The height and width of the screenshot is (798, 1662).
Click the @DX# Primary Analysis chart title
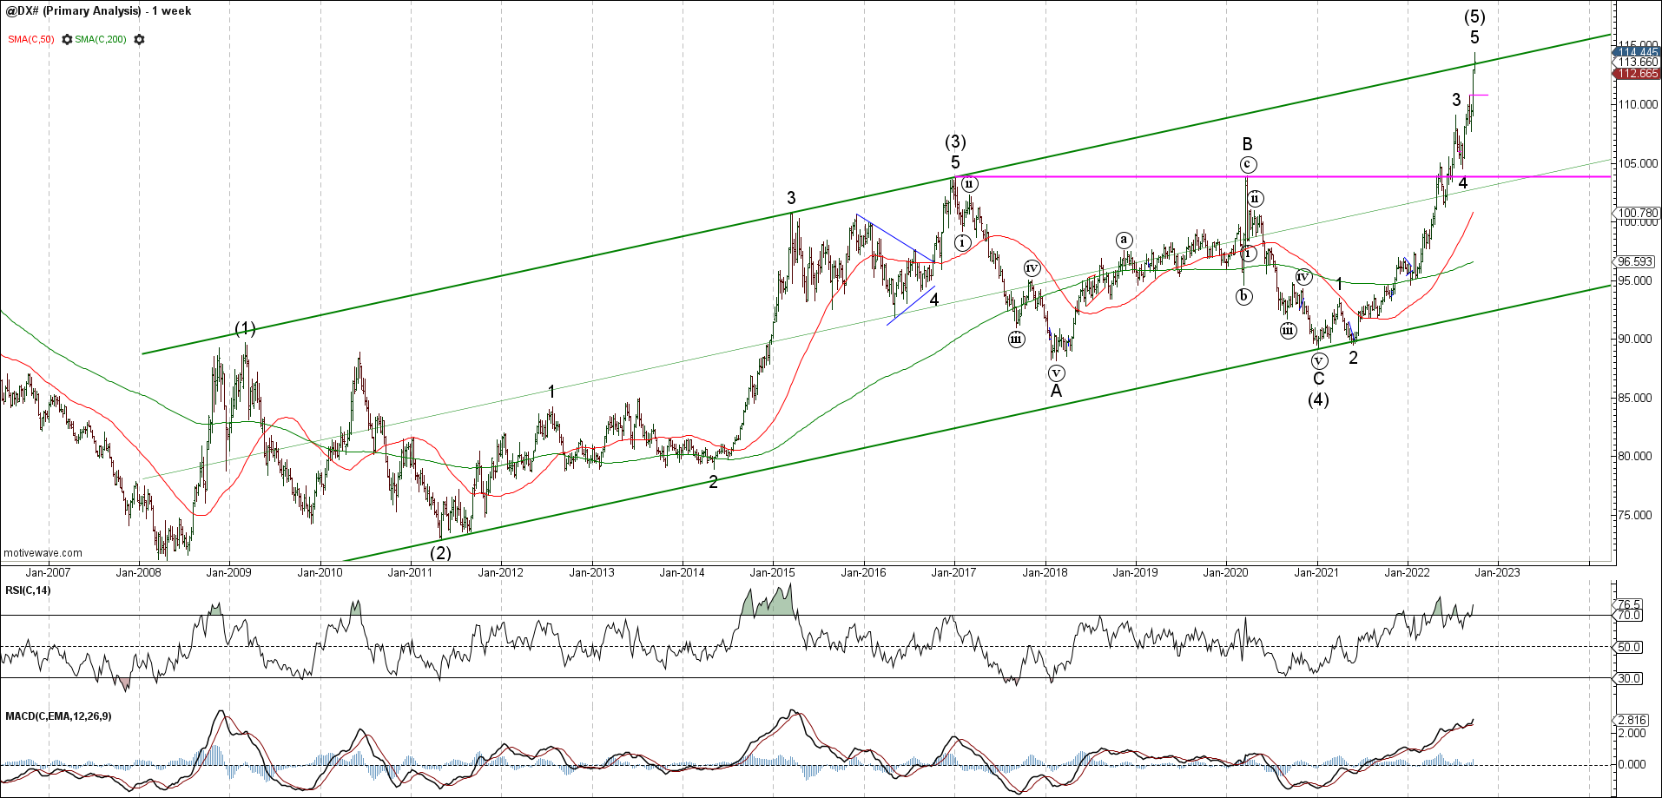[98, 11]
